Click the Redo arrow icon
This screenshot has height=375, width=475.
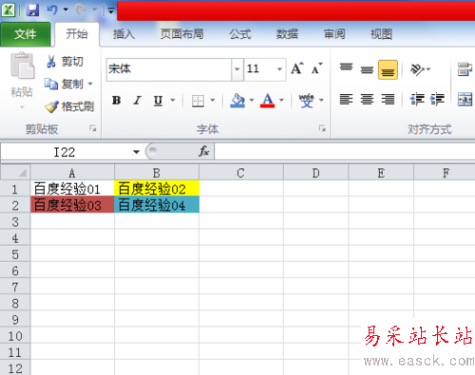(81, 9)
